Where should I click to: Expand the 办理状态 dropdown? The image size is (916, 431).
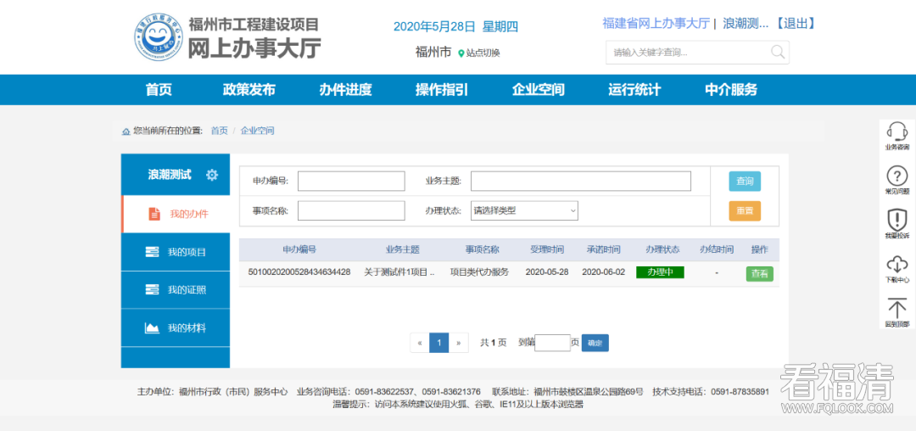point(524,210)
